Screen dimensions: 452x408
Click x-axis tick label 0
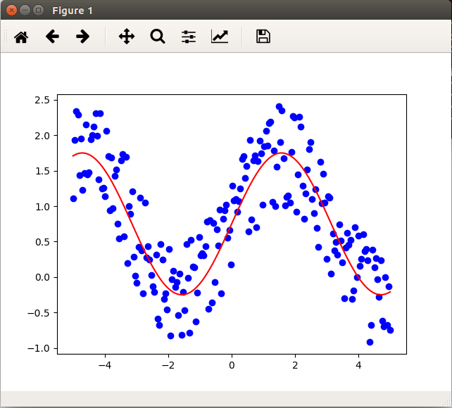click(232, 365)
